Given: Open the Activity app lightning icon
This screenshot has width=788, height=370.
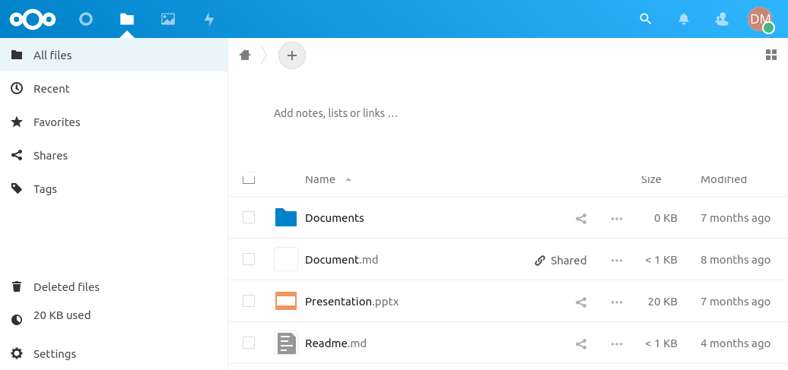Looking at the screenshot, I should (209, 19).
